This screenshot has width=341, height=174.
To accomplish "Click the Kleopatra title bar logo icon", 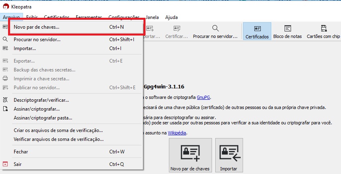I will (6, 6).
